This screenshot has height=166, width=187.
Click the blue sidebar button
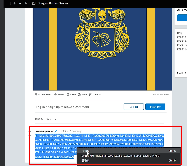tap(182, 18)
